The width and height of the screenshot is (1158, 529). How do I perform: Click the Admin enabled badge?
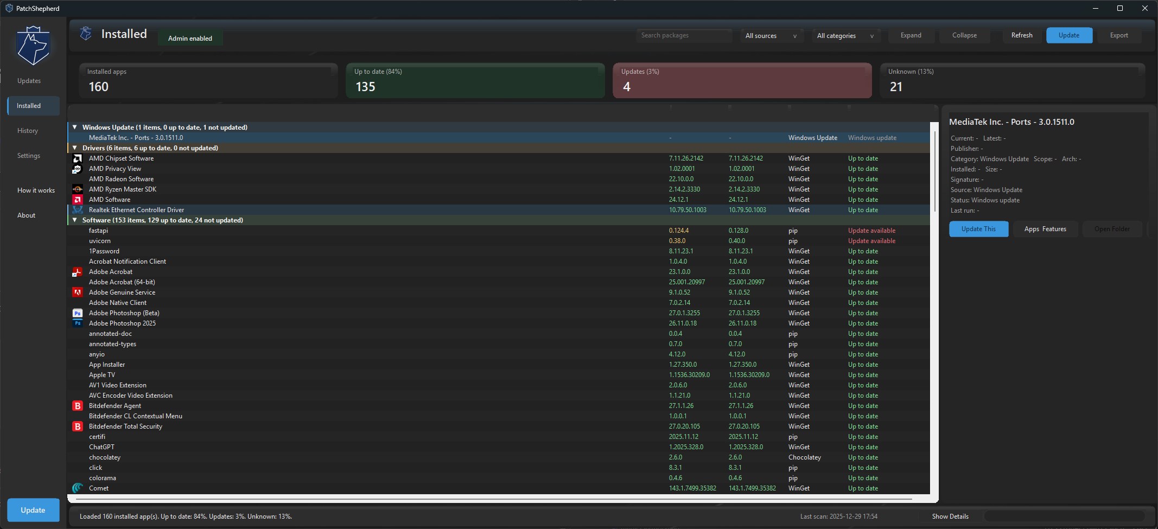[x=190, y=38]
